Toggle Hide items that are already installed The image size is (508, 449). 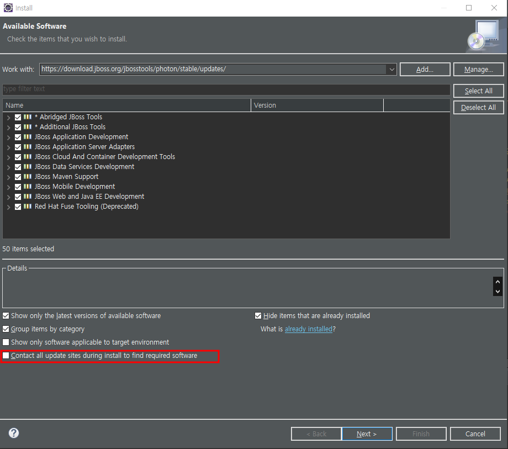(258, 315)
